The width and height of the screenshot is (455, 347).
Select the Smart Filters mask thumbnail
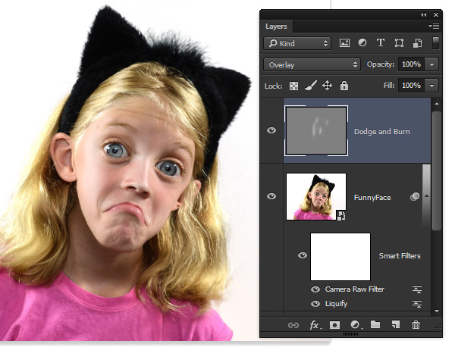pyautogui.click(x=340, y=257)
